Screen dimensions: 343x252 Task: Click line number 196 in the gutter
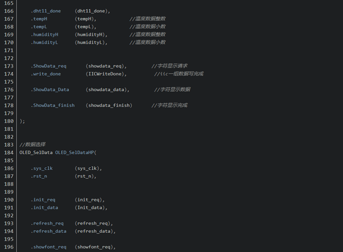tap(8, 247)
